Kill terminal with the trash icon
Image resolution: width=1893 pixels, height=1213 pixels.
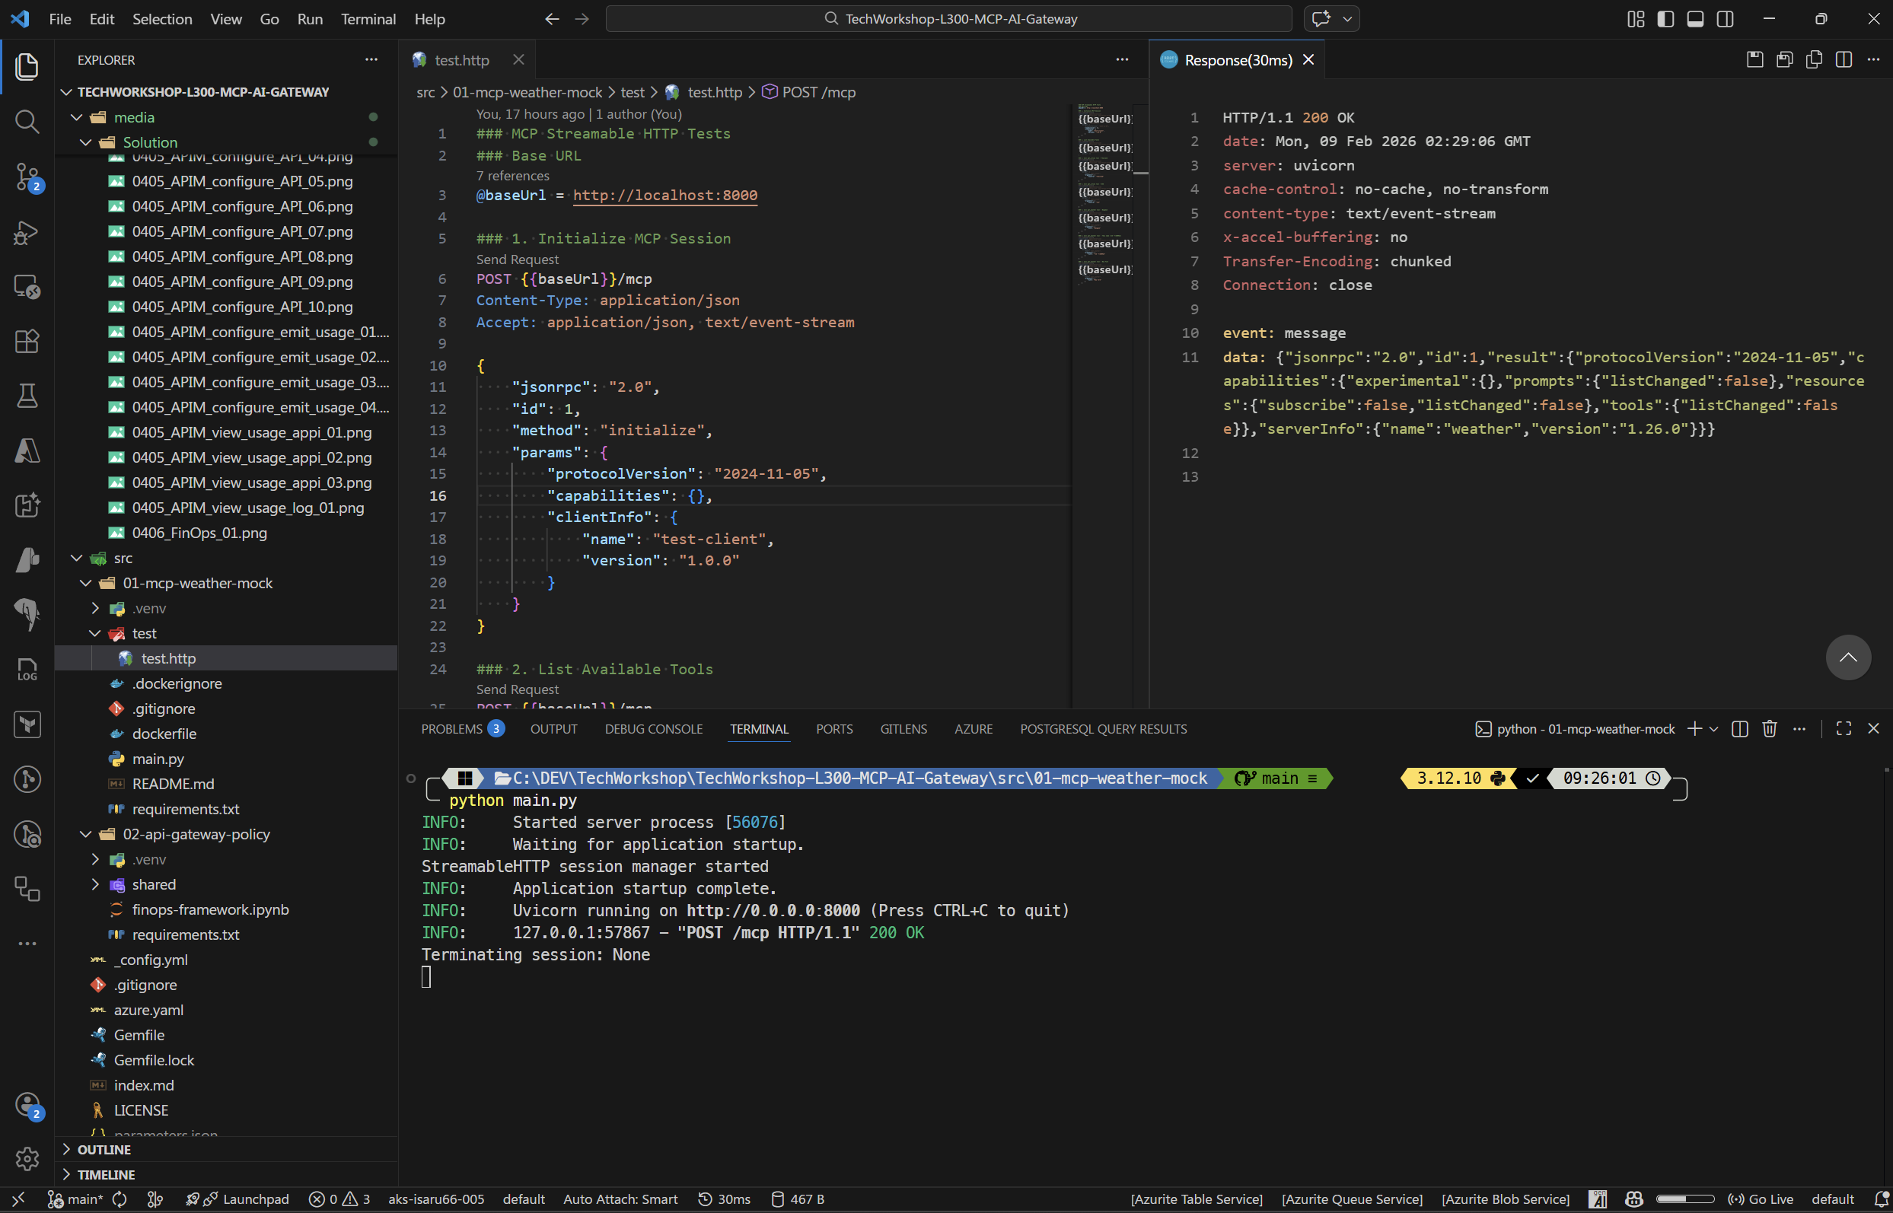click(x=1770, y=728)
